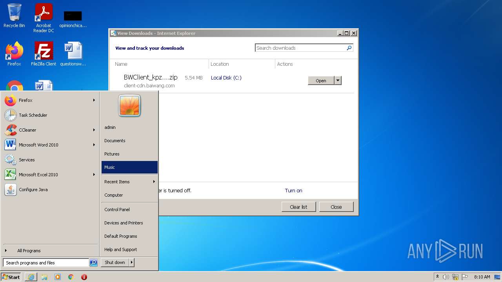The image size is (502, 282).
Task: Open Acrobat Reader DC desktop shortcut
Action: tap(44, 18)
